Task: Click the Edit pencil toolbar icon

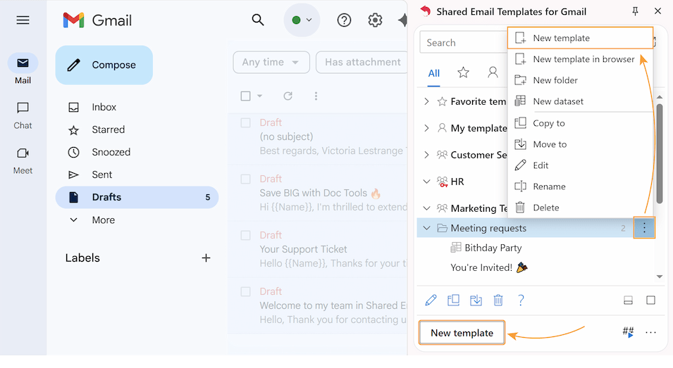Action: (x=431, y=300)
